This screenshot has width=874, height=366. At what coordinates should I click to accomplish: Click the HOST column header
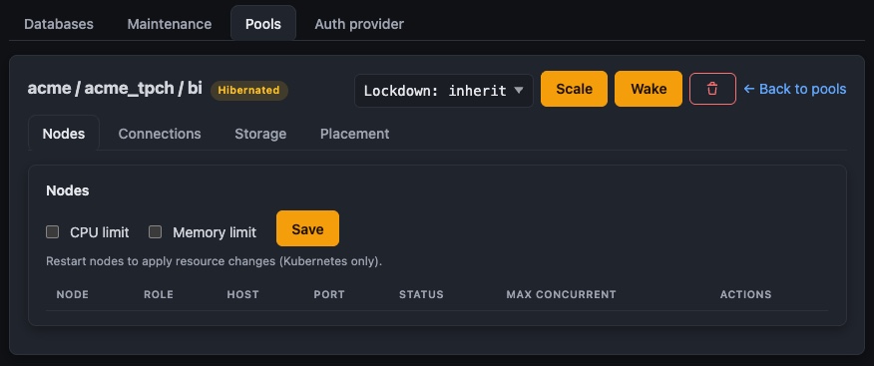click(243, 294)
